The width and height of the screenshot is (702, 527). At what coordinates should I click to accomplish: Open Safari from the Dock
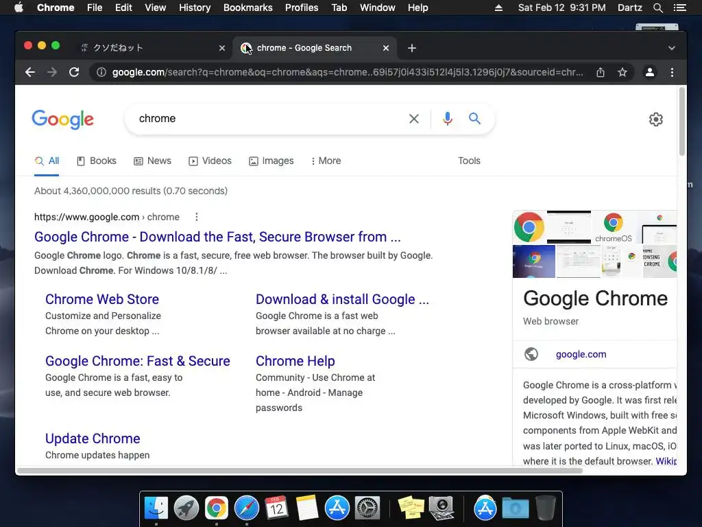(247, 508)
